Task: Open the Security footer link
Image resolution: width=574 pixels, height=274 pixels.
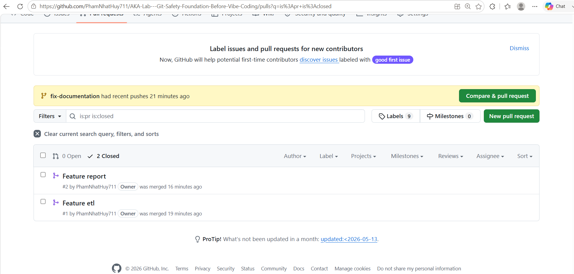Action: 225,269
